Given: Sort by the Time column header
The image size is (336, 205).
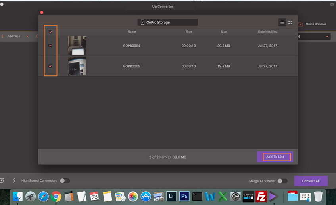Looking at the screenshot, I should 189,31.
